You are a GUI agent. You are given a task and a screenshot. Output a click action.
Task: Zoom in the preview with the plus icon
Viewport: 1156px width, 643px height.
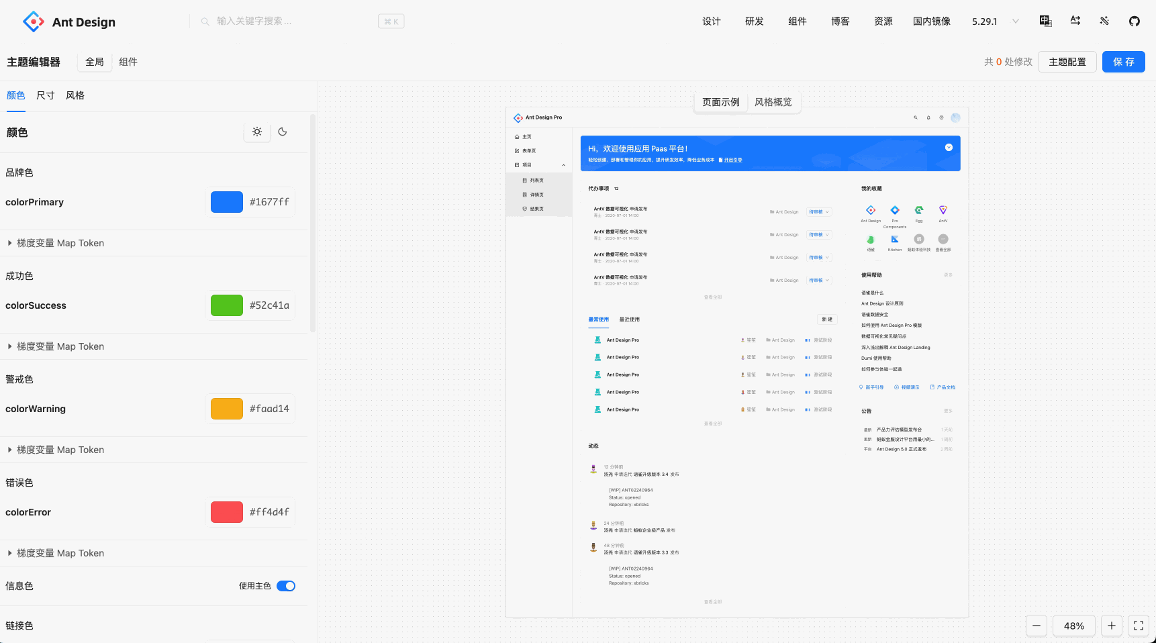pyautogui.click(x=1112, y=626)
